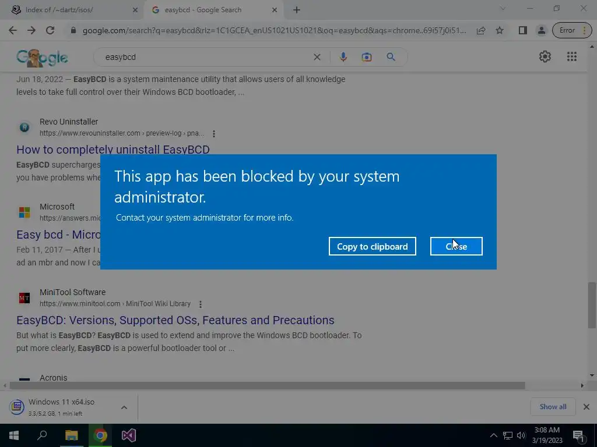Click the MiniTool Software favicon
Viewport: 597px width, 447px height.
24,298
